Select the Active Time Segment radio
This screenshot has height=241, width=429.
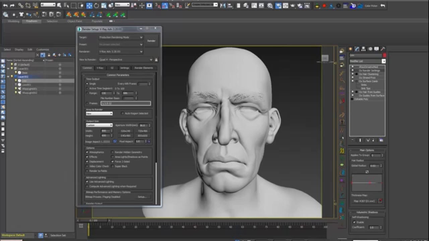(87, 88)
